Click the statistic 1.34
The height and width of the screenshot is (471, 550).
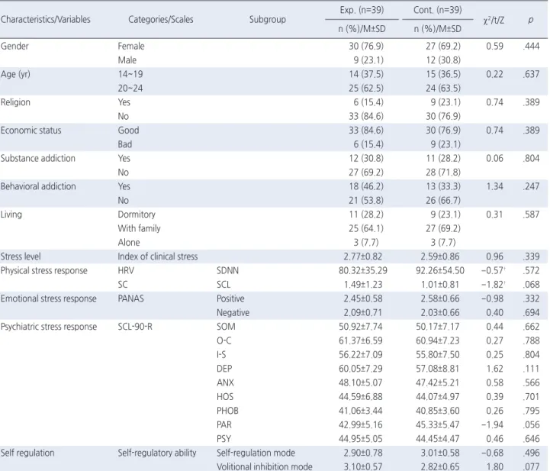[x=494, y=186]
